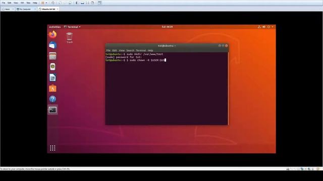The height and width of the screenshot is (181, 323).
Task: Enter VMware full screen mode icon
Action: (x=87, y=3)
